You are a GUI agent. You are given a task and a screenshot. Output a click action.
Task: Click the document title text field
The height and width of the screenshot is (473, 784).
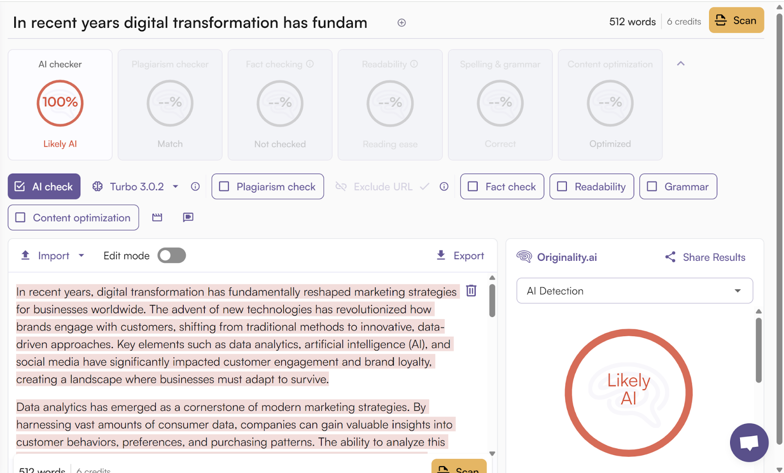tap(190, 23)
